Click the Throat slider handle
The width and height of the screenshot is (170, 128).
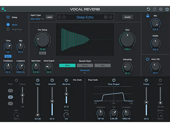pyautogui.click(x=22, y=95)
